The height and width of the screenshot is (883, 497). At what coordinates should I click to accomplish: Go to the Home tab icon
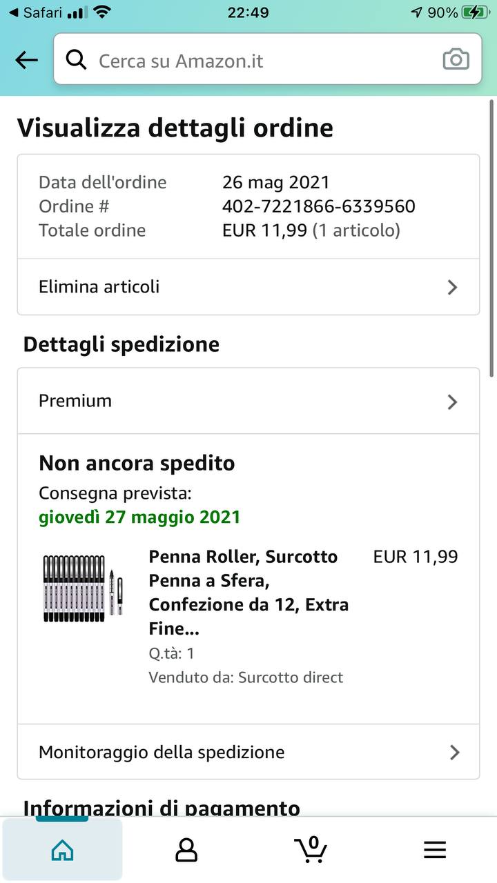click(x=62, y=850)
